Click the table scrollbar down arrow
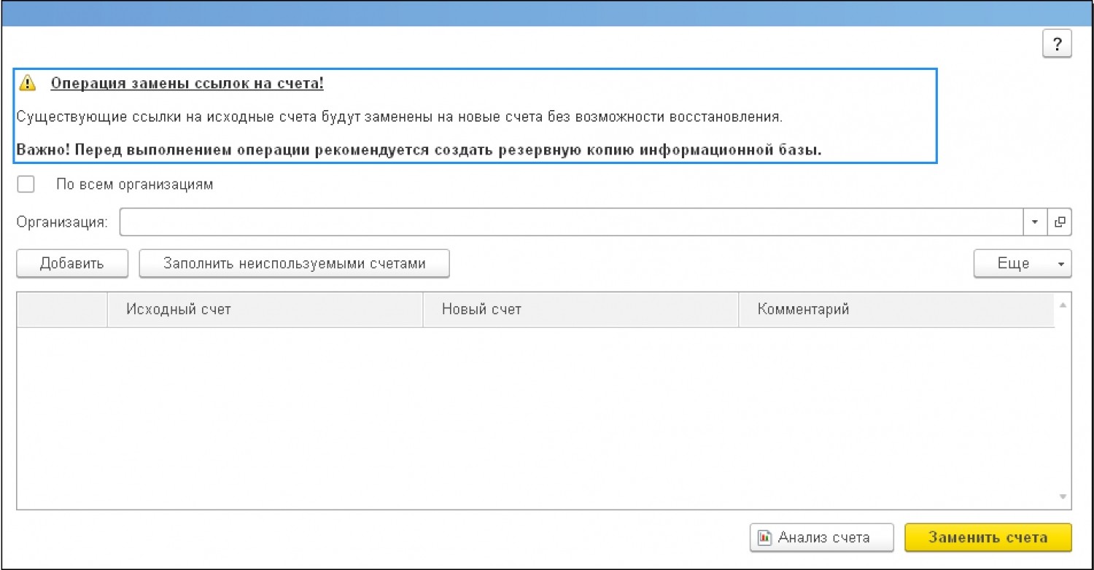 tap(1063, 497)
